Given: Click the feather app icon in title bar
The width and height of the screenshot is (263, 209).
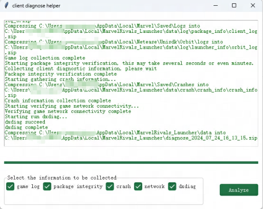Looking at the screenshot, I should (x=6, y=6).
